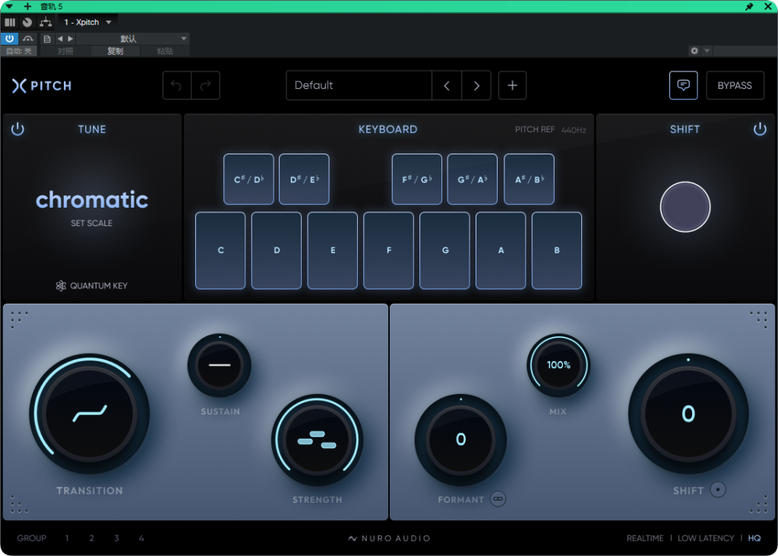Click the large Shift knob showing 0

point(688,414)
